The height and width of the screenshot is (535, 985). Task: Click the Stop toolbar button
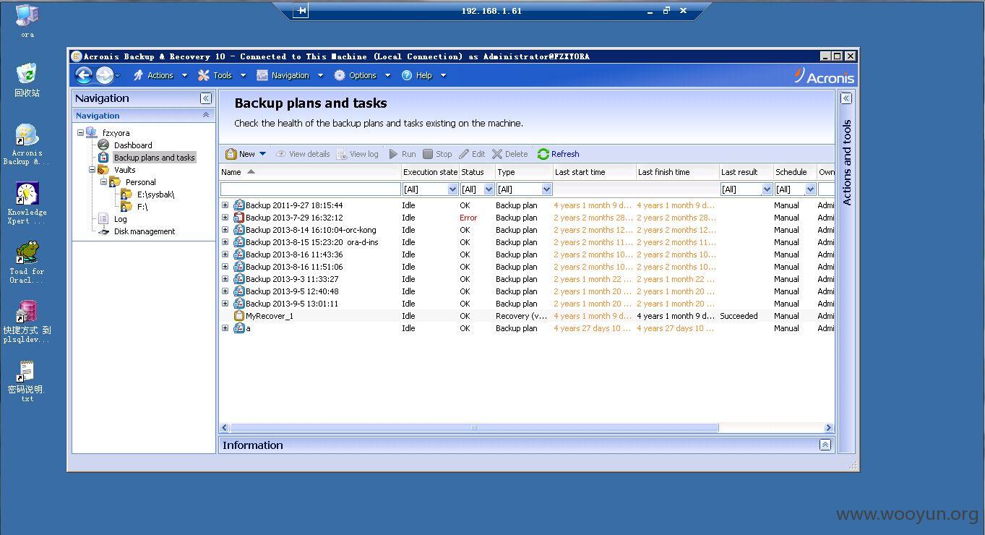[x=437, y=154]
